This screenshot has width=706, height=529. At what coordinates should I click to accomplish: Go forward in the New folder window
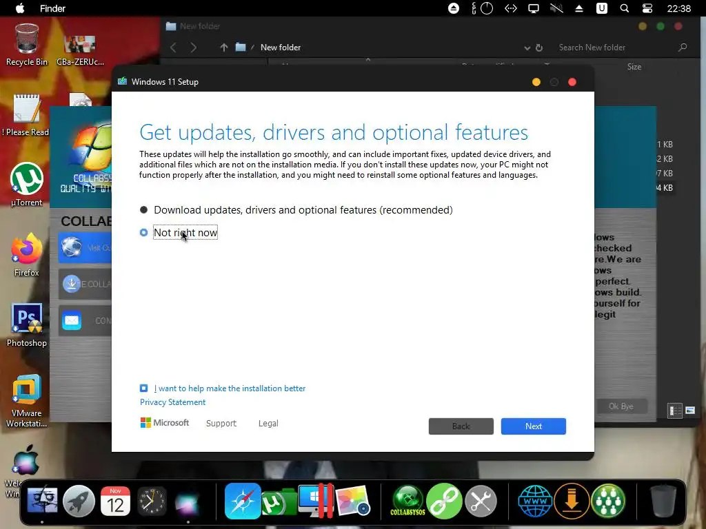tap(194, 48)
